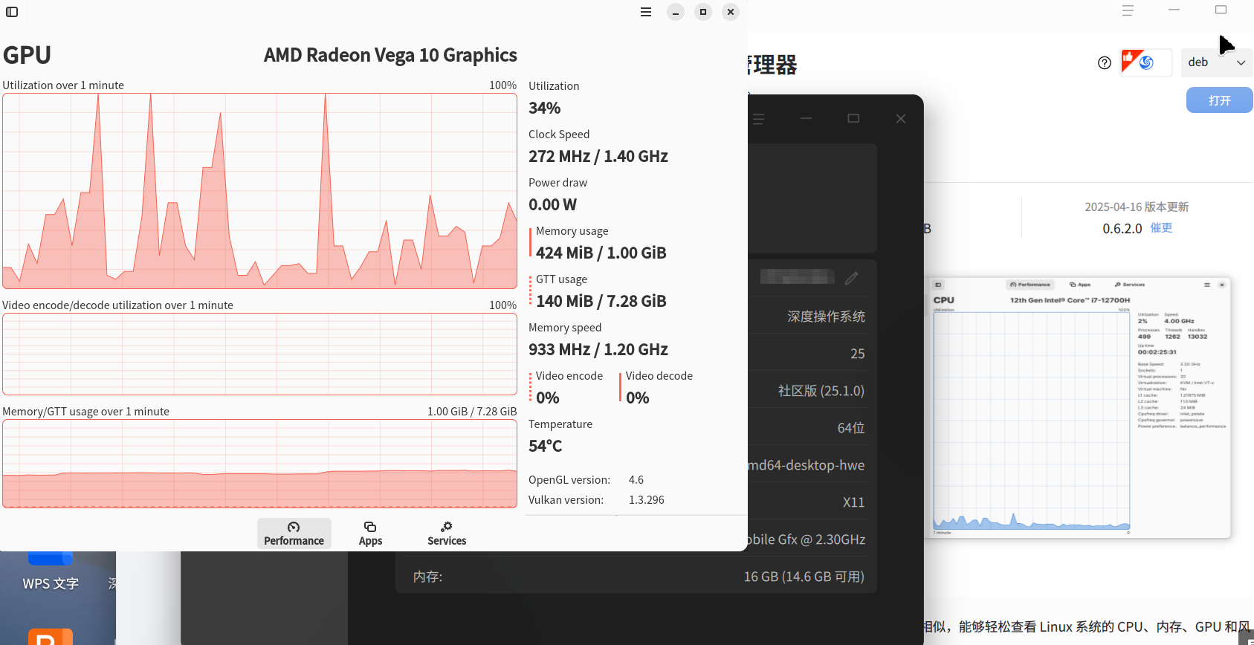The width and height of the screenshot is (1254, 645).
Task: Click the '1.00 GiB / 7.28 GiB' graph scale label
Action: coord(472,412)
